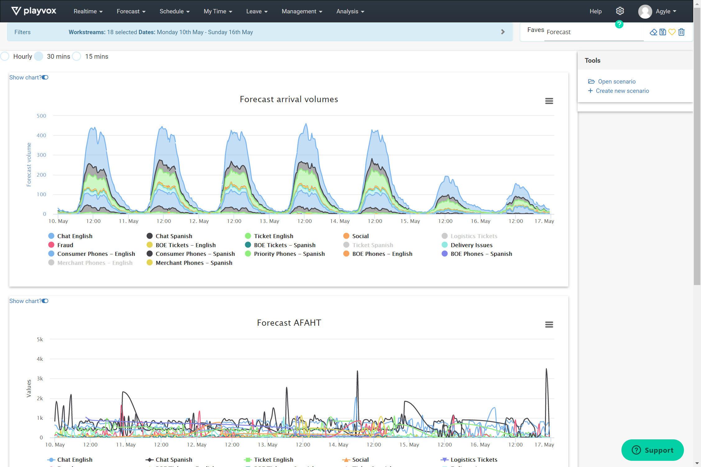Screen dimensions: 701x467
Task: Expand the Schedule dropdown menu
Action: pyautogui.click(x=174, y=11)
